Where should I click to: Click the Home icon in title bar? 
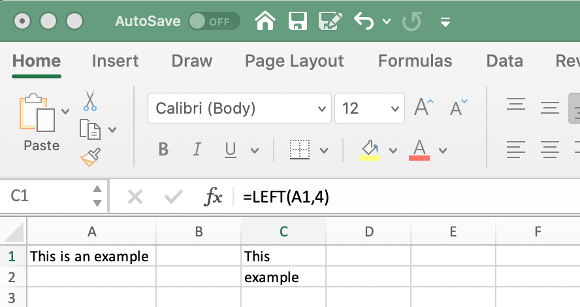[x=265, y=21]
